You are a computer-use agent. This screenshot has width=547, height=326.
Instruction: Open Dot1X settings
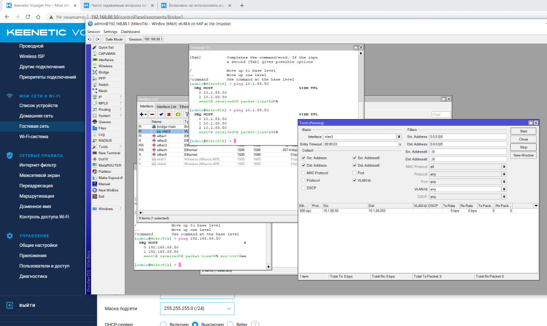[x=104, y=159]
